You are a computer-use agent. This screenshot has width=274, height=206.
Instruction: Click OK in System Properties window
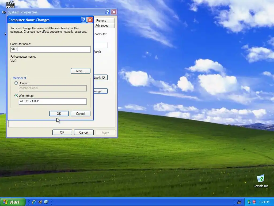pos(62,133)
